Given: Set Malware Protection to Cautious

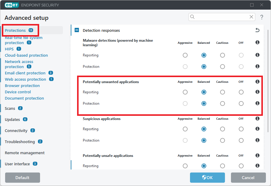Looking at the screenshot, I should pyautogui.click(x=223, y=67).
